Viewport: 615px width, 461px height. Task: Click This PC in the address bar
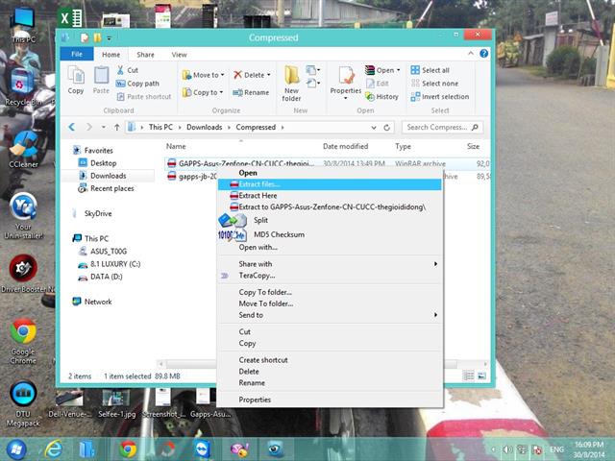[x=160, y=127]
